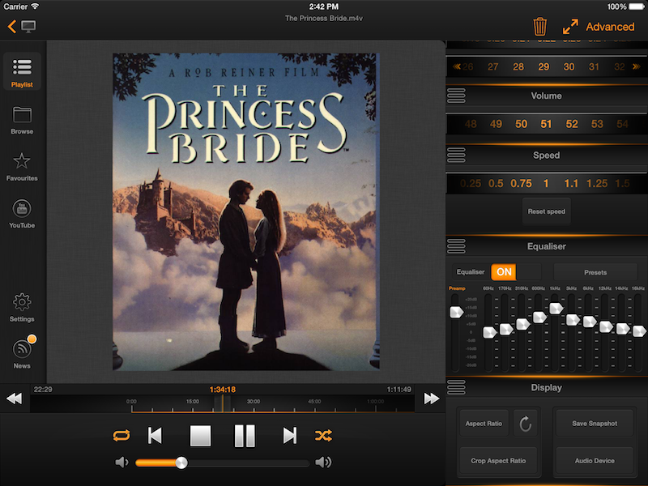Toggle fullscreen with the expand arrows icon
648x486 pixels.
coord(570,27)
